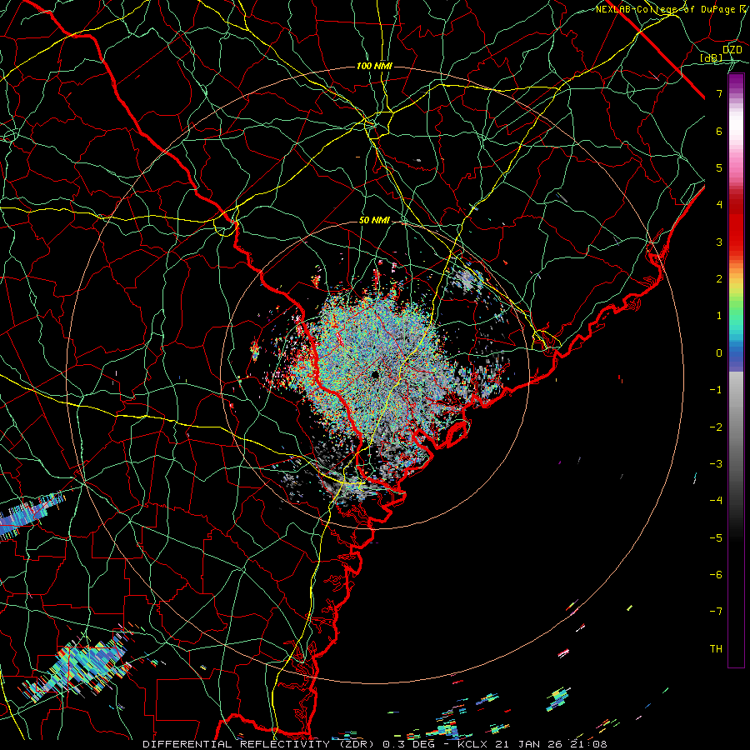This screenshot has width=750, height=750.
Task: Click the black radar site dot at center
Action: (x=375, y=374)
